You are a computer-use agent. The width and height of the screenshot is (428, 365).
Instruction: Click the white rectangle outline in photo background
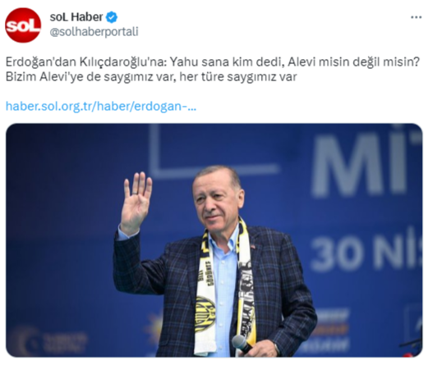[214, 149]
